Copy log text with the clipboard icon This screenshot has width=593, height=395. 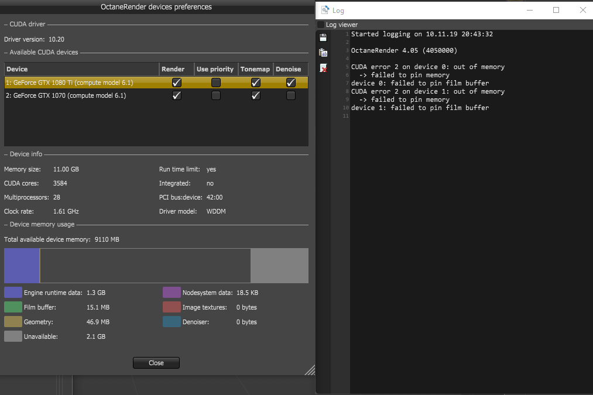tap(323, 53)
